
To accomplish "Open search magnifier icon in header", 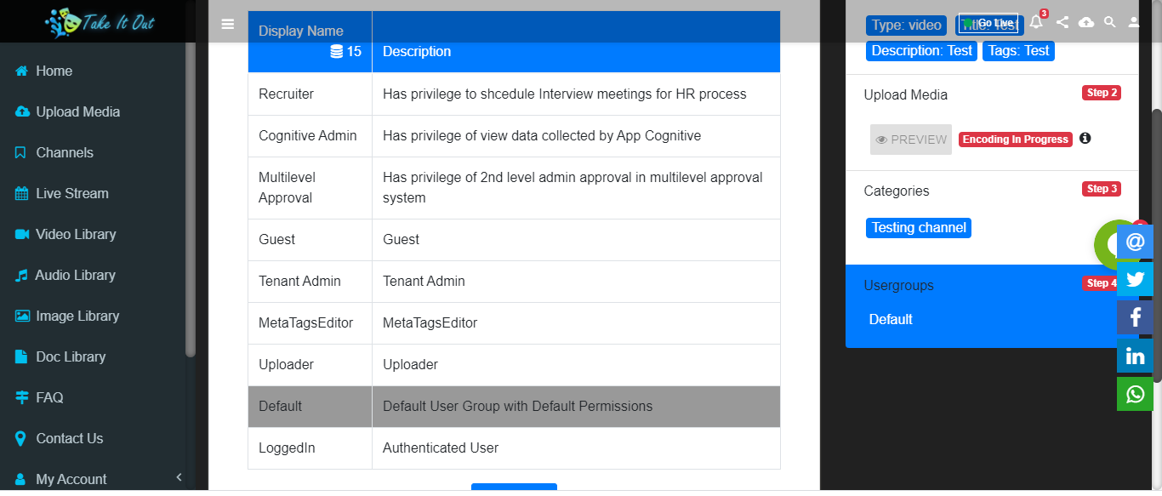I will [x=1109, y=22].
